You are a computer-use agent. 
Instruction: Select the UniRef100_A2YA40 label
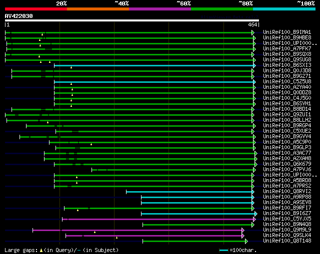click(x=287, y=87)
